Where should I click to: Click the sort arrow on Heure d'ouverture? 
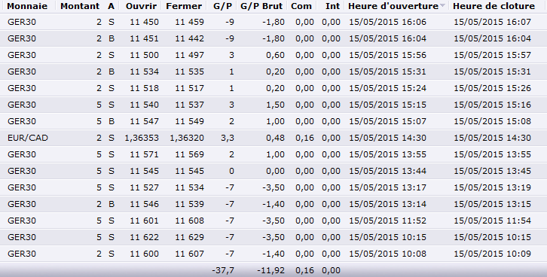[443, 5]
